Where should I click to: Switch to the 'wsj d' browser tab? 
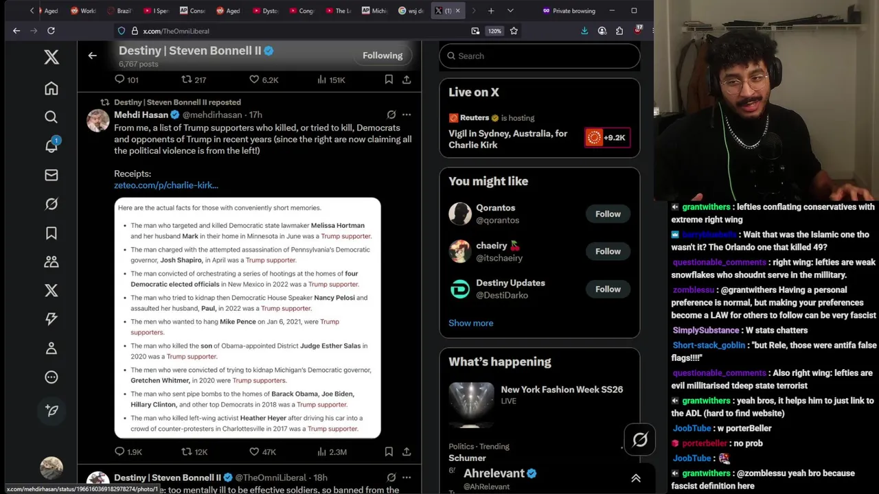click(x=411, y=11)
